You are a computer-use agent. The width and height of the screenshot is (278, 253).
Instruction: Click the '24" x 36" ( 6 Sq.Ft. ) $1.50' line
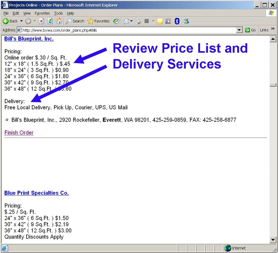[x=37, y=218]
